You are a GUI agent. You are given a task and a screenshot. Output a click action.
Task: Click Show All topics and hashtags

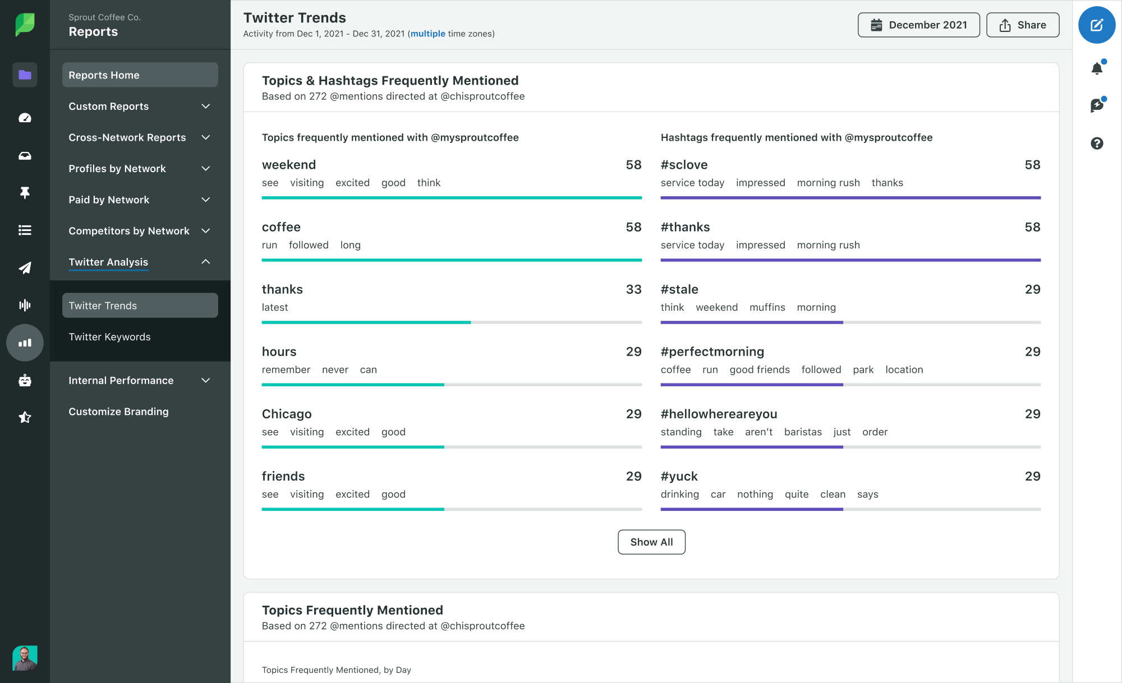pos(651,541)
